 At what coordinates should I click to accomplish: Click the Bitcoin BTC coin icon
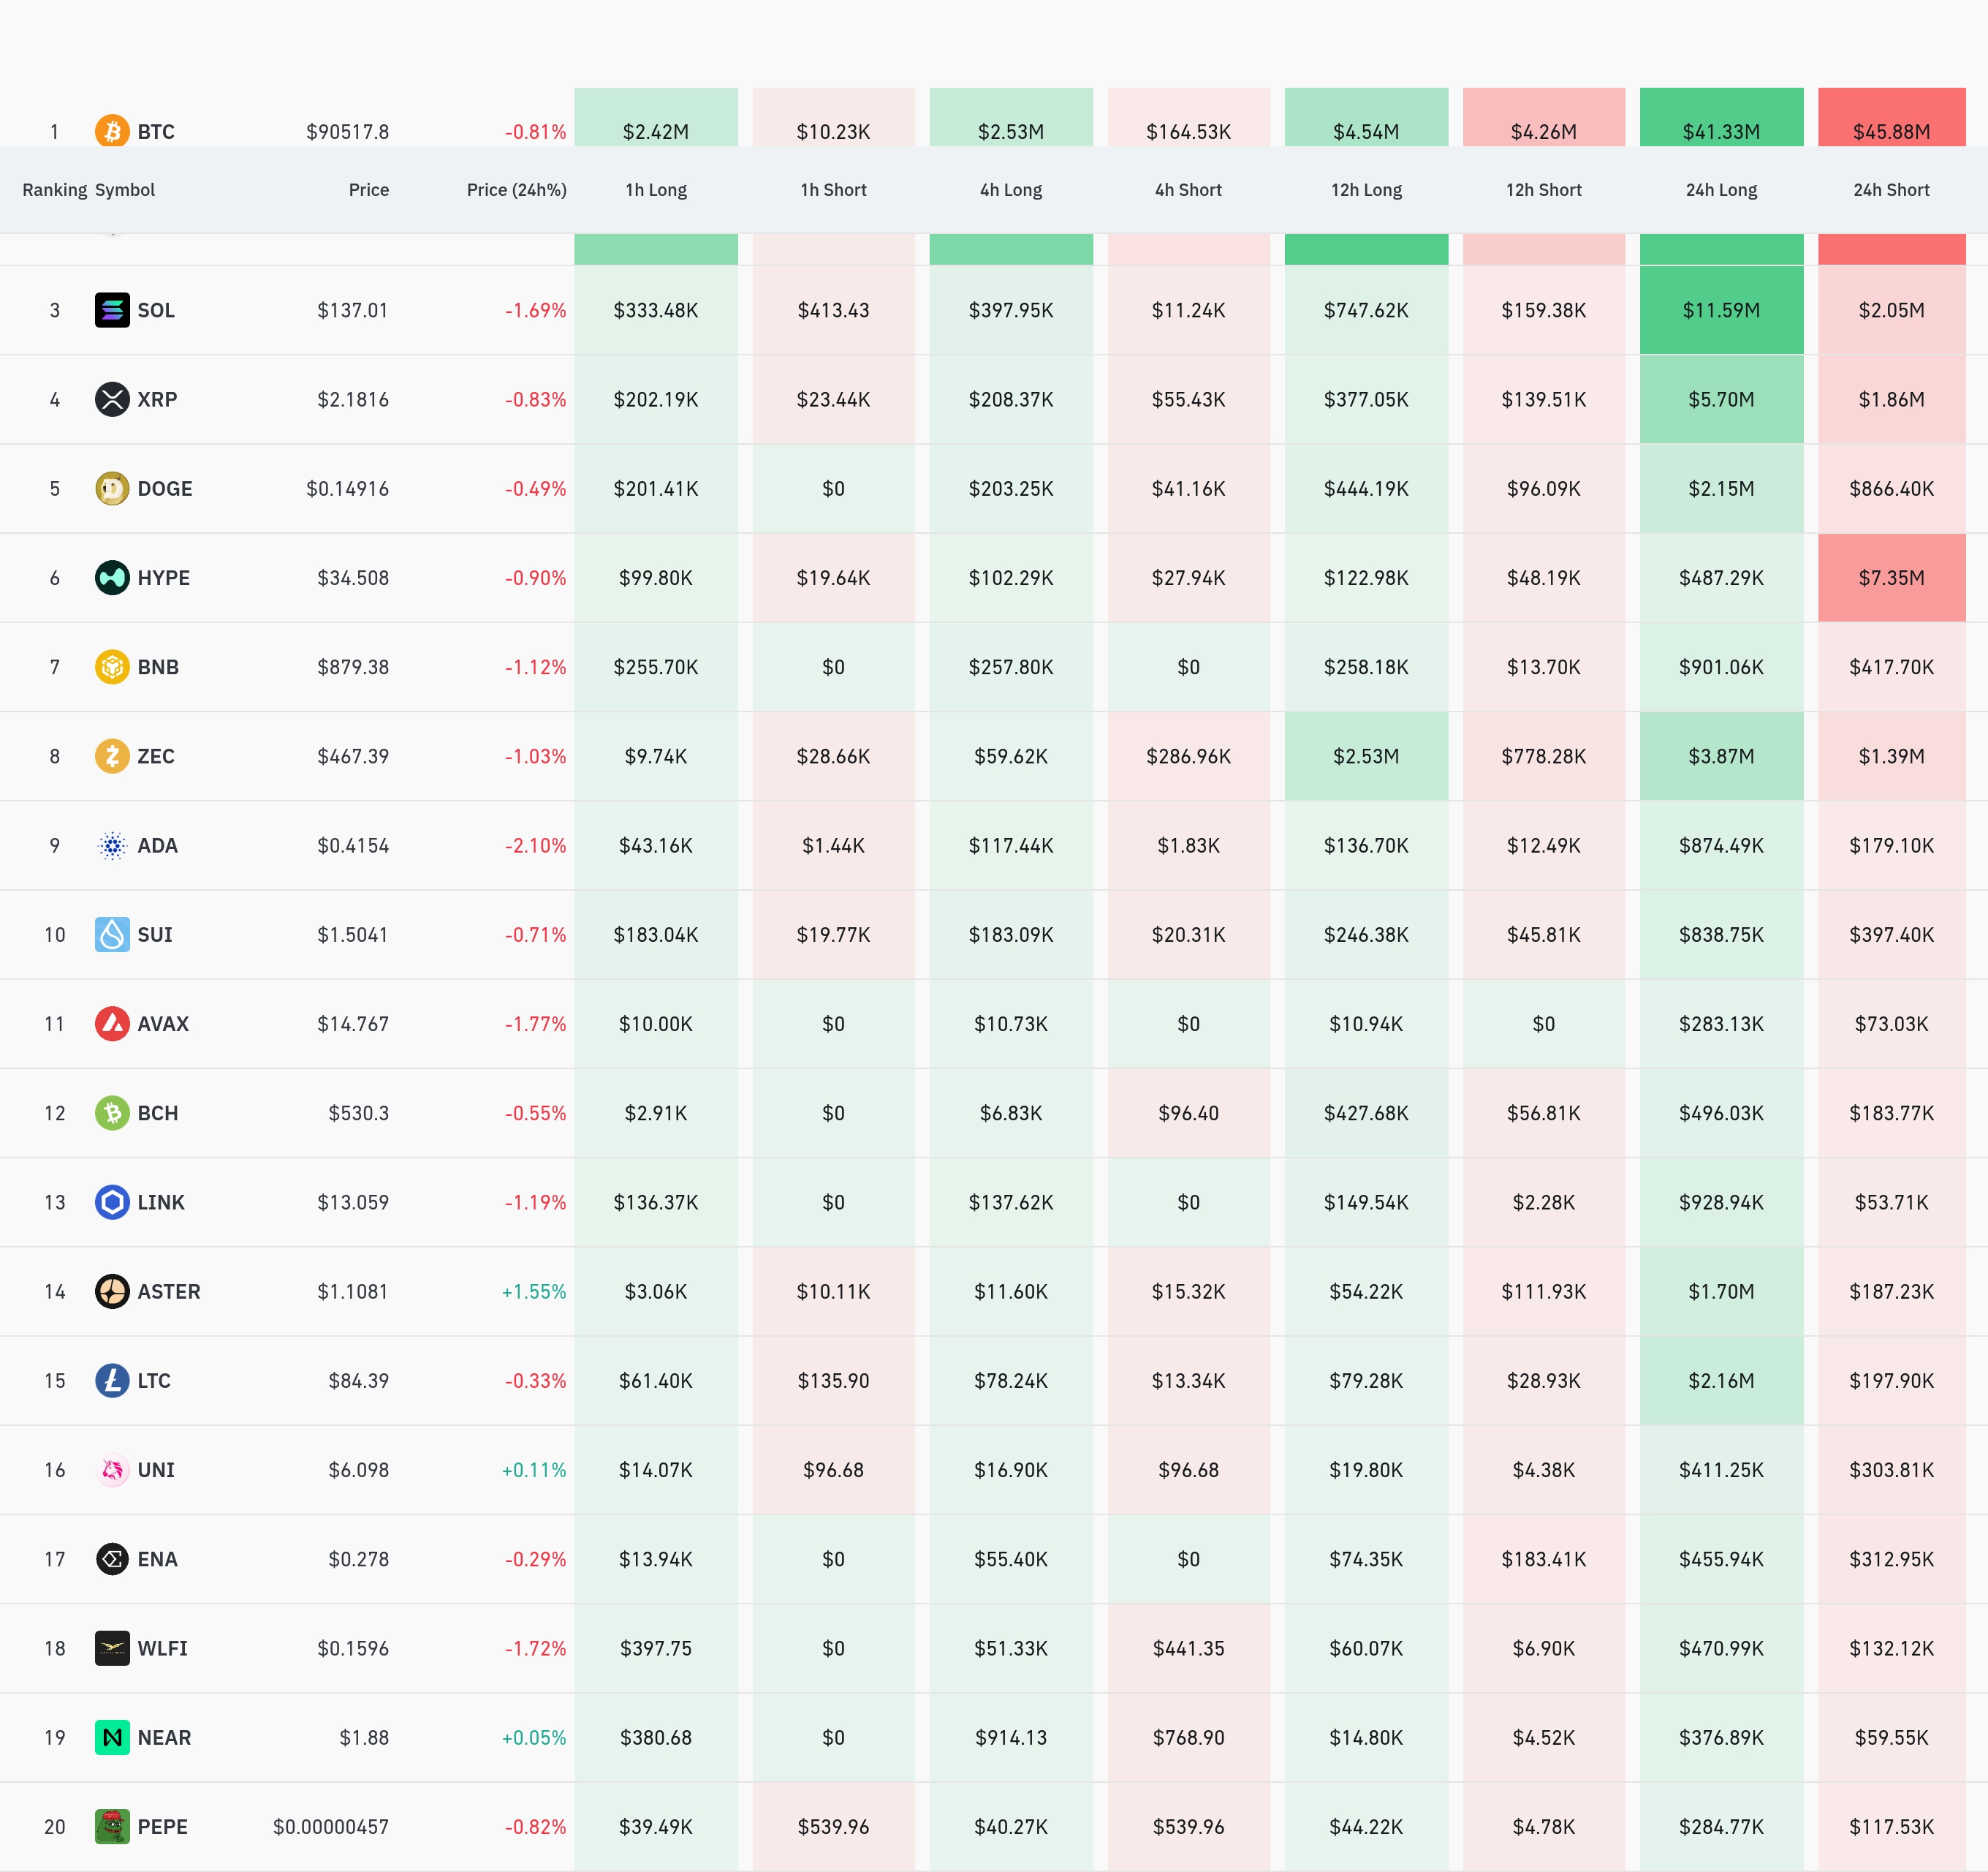coord(112,131)
